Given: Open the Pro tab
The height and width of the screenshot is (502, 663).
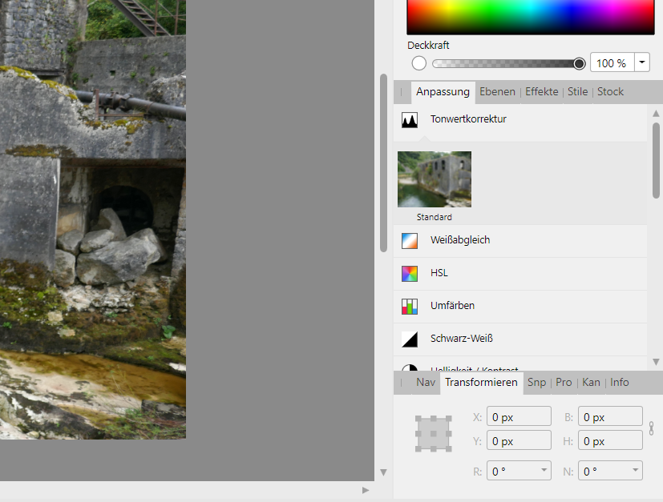Looking at the screenshot, I should click(564, 382).
